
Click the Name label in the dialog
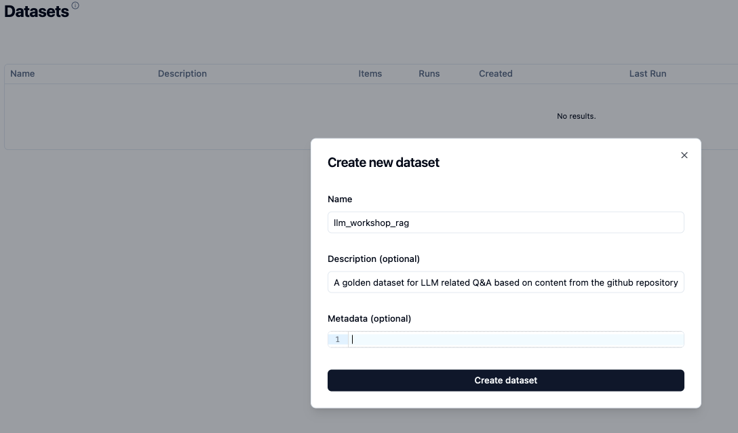coord(340,200)
